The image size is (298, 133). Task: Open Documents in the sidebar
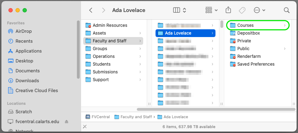tap(24, 71)
